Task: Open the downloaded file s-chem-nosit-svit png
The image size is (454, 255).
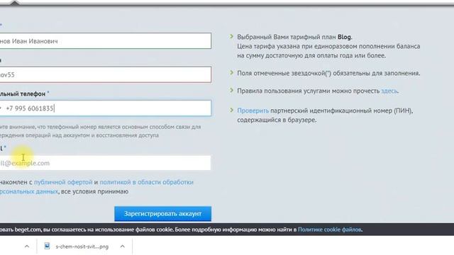Action: pos(82,246)
